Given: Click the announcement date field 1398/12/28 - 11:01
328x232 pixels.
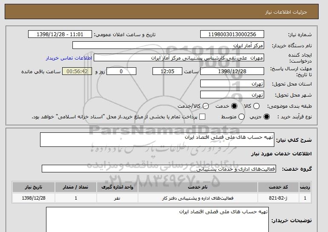Looking at the screenshot, I should coord(60,34).
